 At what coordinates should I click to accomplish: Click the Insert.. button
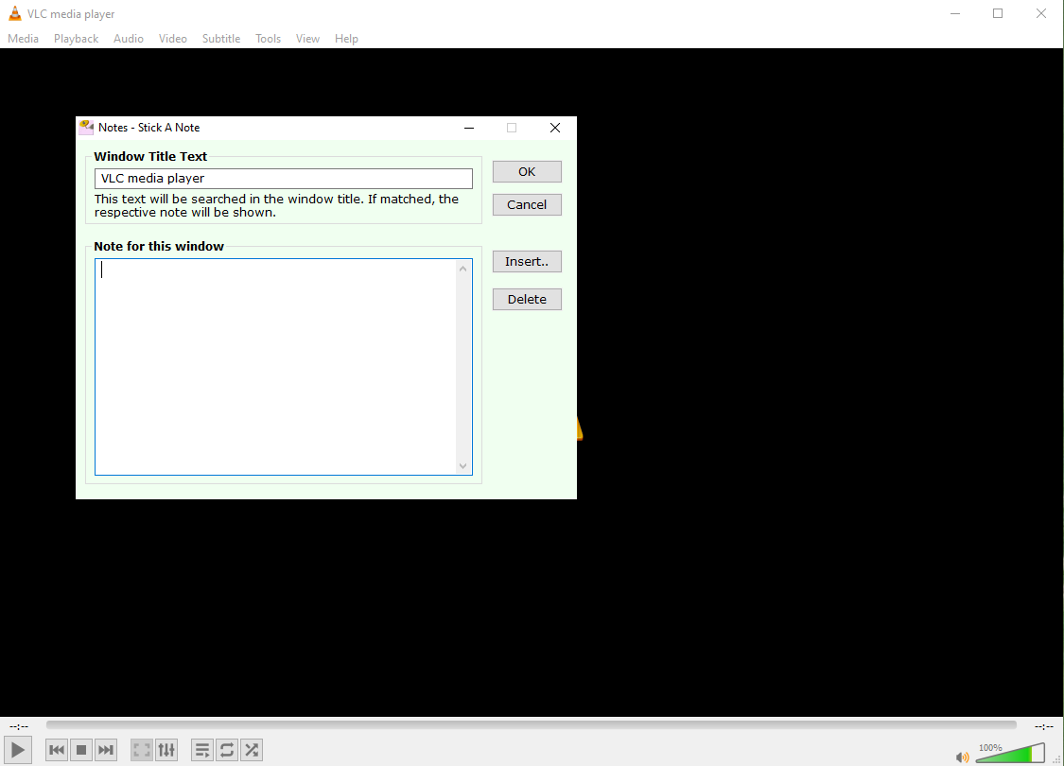tap(527, 261)
